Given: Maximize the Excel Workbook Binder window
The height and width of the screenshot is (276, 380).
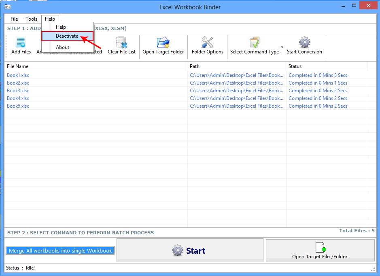Looking at the screenshot, I should coord(354,6).
